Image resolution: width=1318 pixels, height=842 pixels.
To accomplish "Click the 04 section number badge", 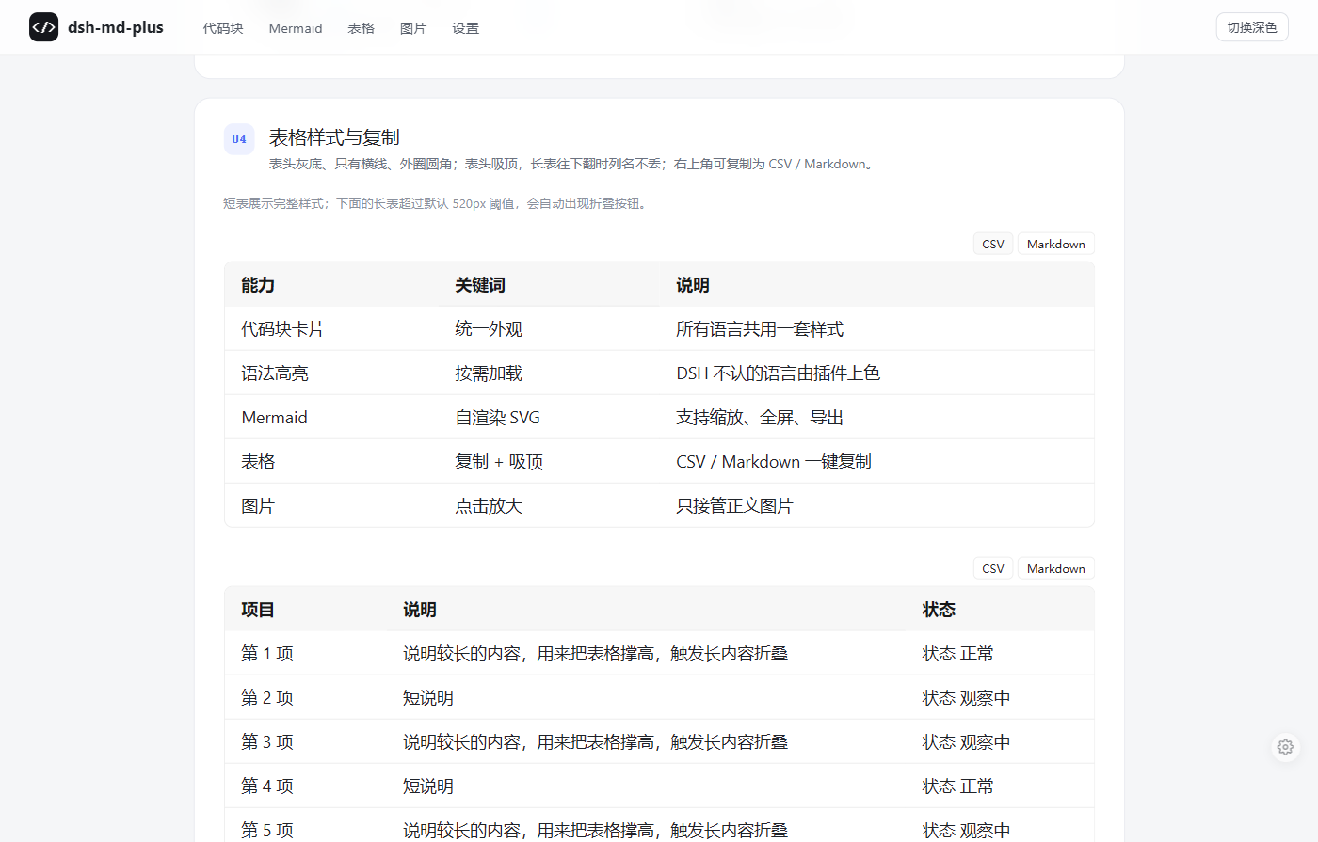I will point(239,139).
